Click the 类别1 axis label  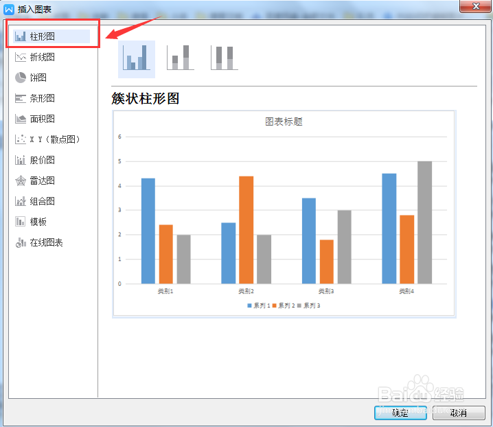point(165,291)
